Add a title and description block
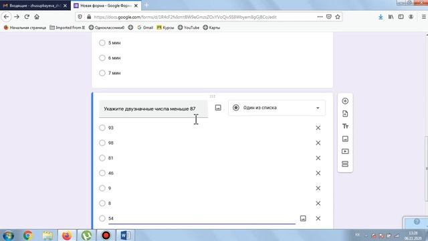 [345, 127]
